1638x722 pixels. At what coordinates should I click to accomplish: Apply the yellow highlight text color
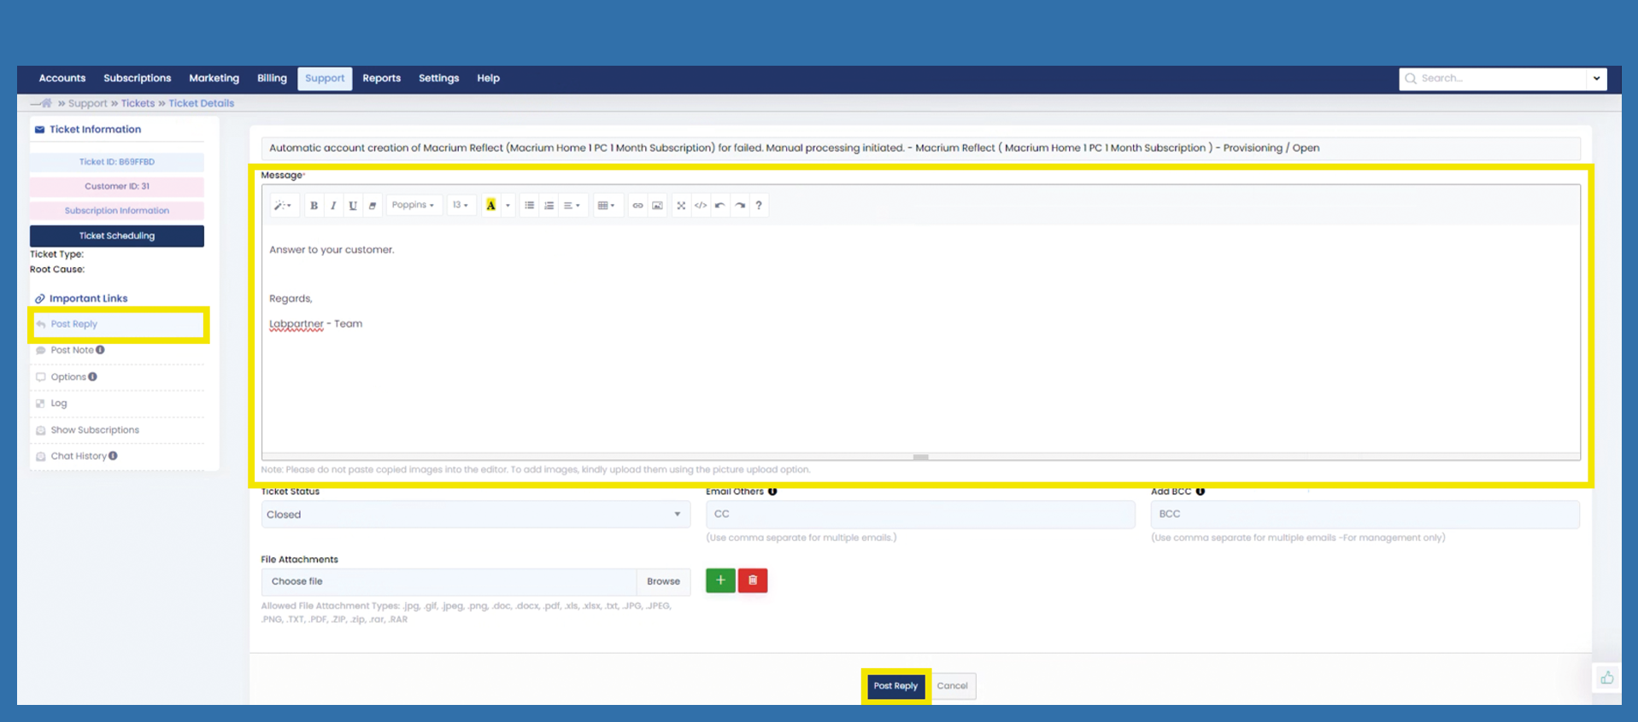(x=490, y=206)
